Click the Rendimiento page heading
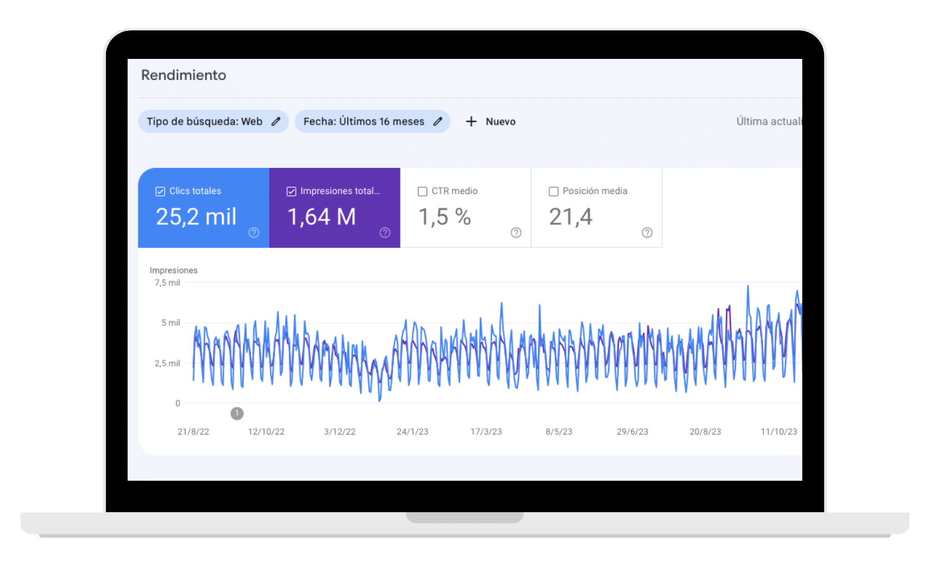This screenshot has height=566, width=930. click(x=184, y=75)
